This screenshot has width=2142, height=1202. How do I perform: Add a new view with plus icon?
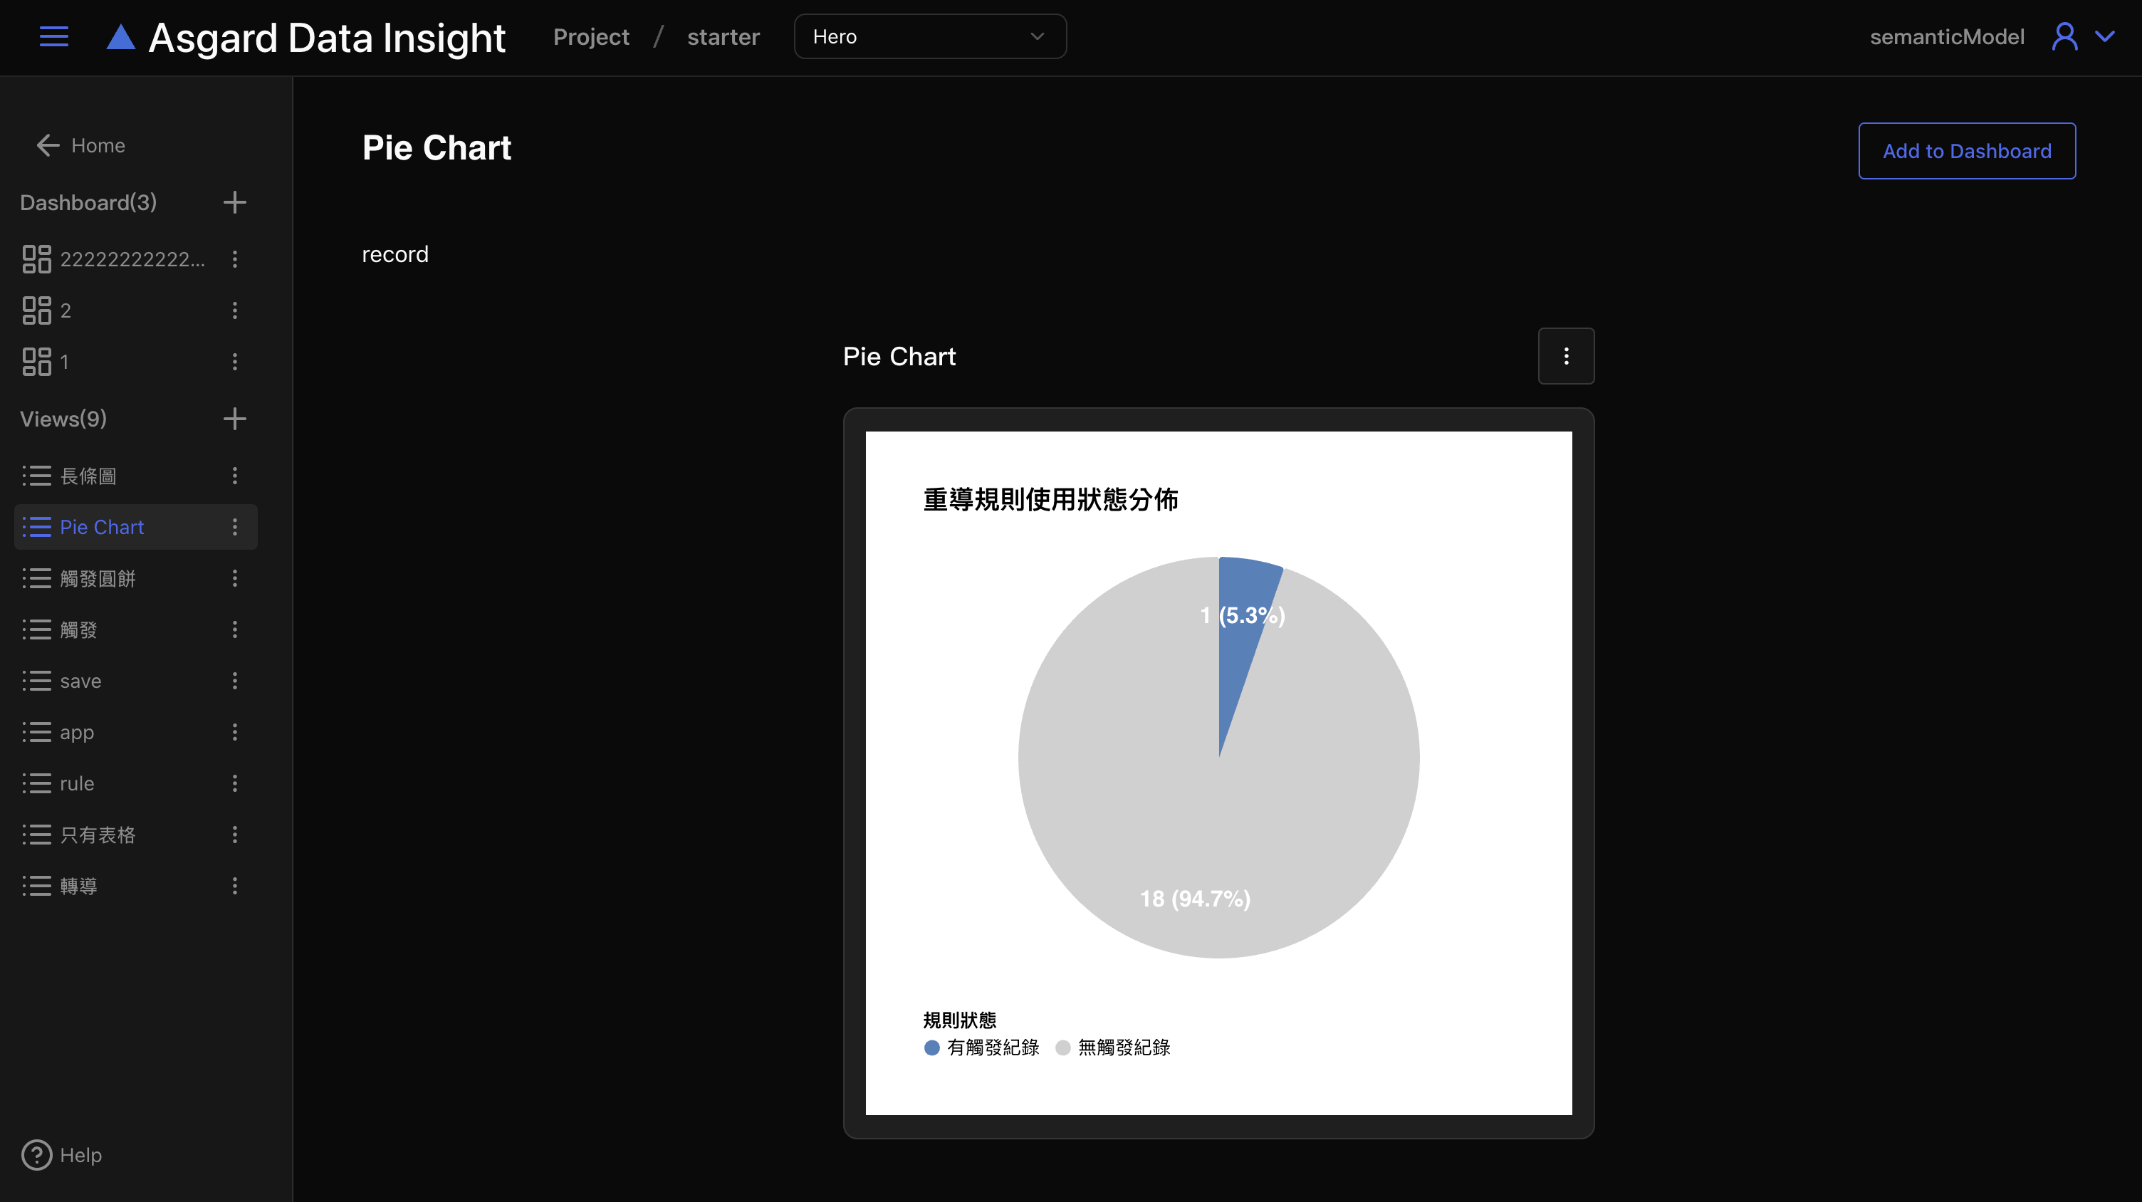coord(234,418)
